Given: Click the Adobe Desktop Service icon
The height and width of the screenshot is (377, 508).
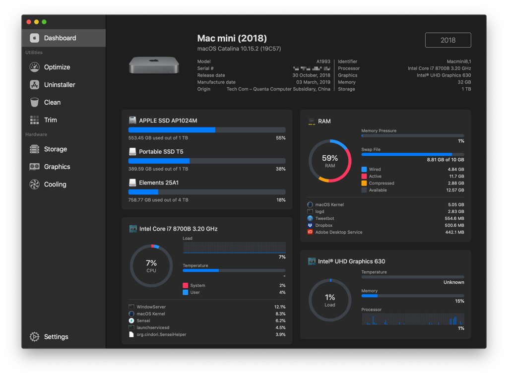Looking at the screenshot, I should pyautogui.click(x=310, y=232).
